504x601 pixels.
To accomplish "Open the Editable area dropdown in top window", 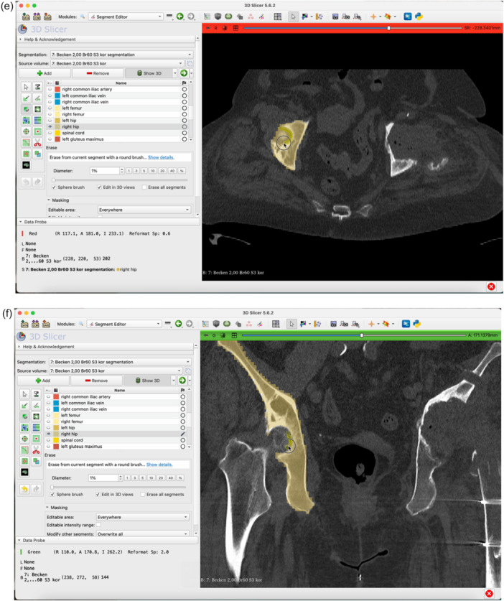I will pos(144,210).
